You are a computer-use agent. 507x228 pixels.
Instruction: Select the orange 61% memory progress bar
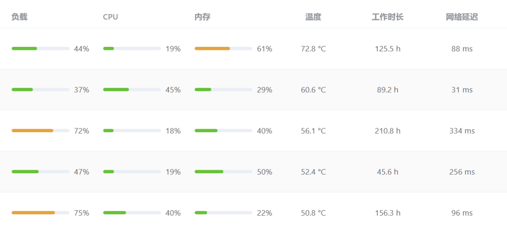pyautogui.click(x=223, y=48)
